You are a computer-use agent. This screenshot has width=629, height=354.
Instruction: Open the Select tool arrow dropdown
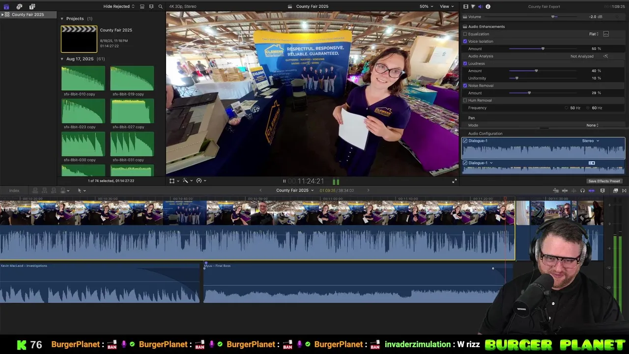click(x=82, y=190)
